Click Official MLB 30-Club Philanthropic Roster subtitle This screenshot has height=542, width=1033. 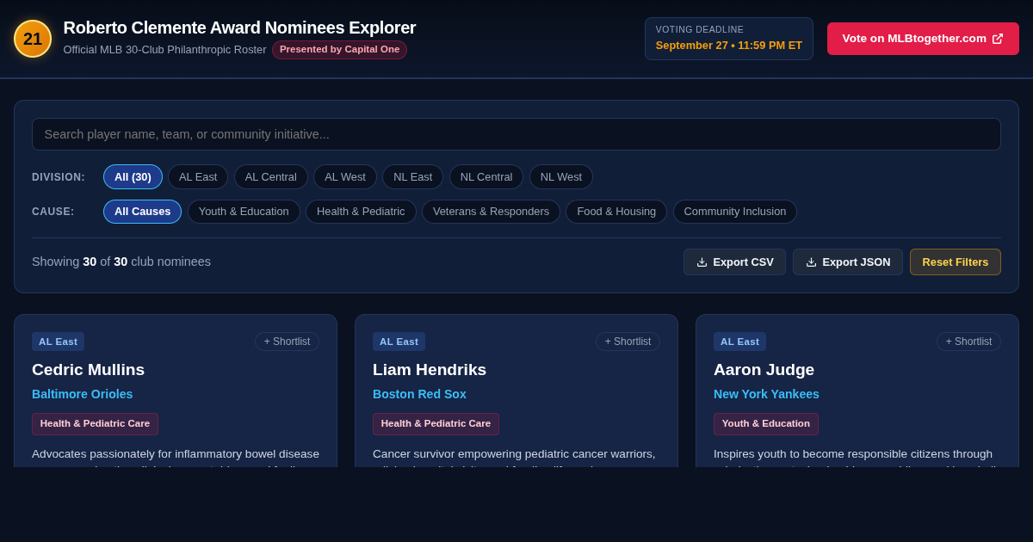[164, 50]
